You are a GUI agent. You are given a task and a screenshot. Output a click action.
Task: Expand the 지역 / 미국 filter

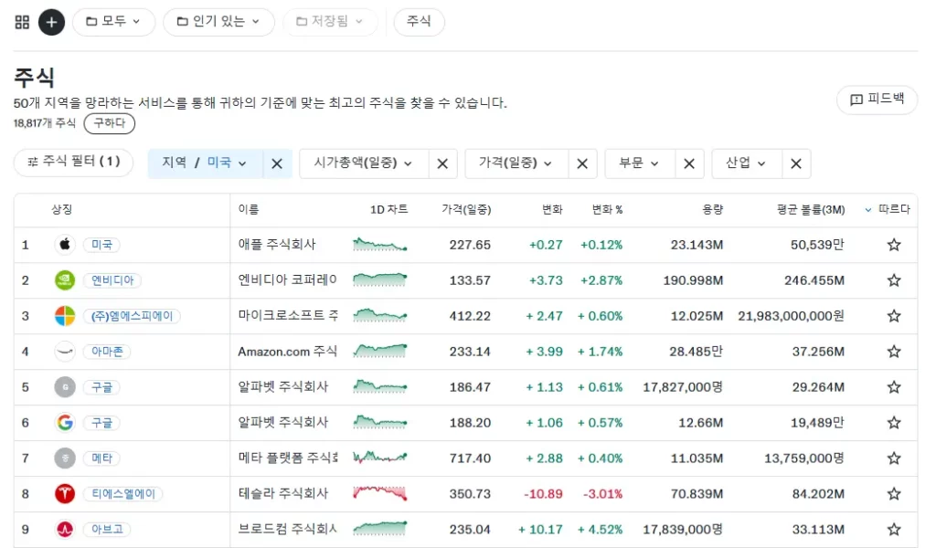[x=206, y=163]
